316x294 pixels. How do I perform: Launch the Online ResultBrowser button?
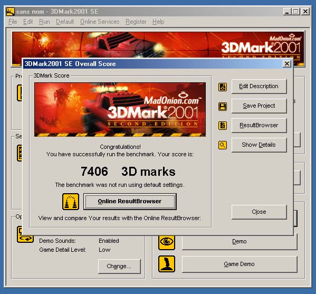pos(130,202)
